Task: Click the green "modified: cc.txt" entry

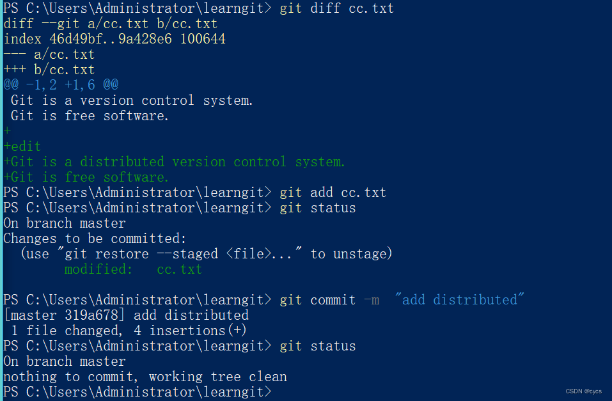Action: coord(133,269)
